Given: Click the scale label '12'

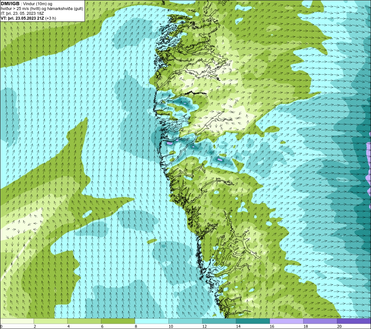Looking at the screenshot, I should pyautogui.click(x=205, y=327).
